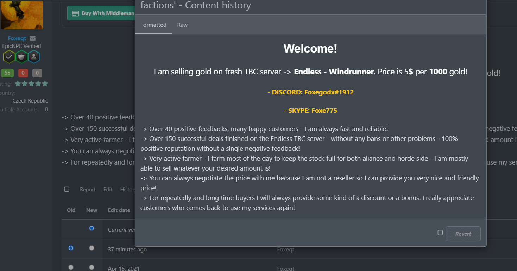Click the green 55 positive feedback counter
The height and width of the screenshot is (271, 517).
pos(7,73)
